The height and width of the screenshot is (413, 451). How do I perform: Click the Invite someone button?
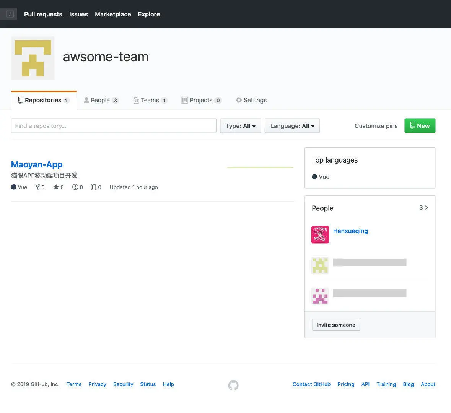(x=335, y=325)
